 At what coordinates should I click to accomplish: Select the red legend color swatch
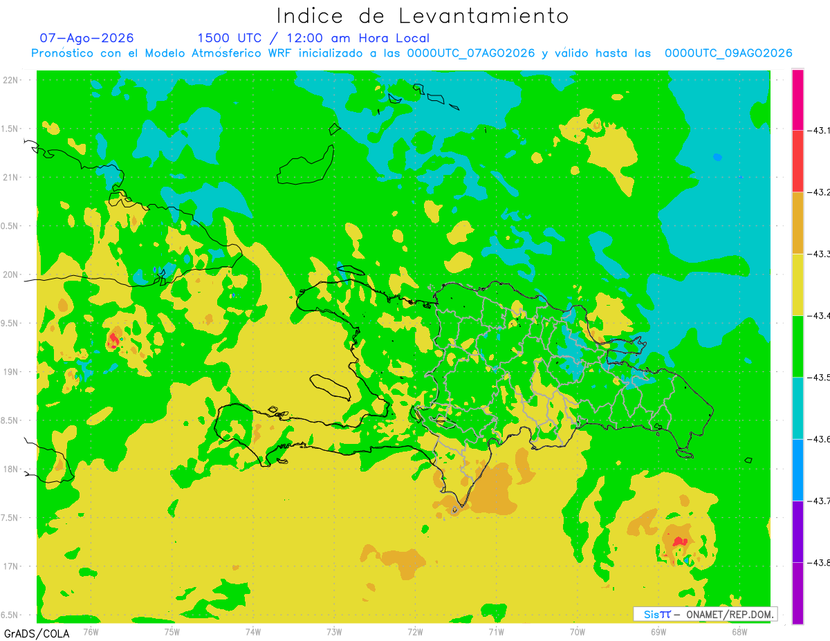797,161
